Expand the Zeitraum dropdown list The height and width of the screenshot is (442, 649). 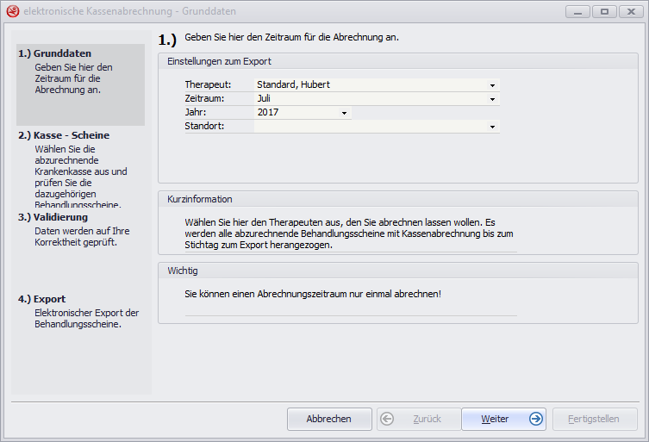point(492,99)
